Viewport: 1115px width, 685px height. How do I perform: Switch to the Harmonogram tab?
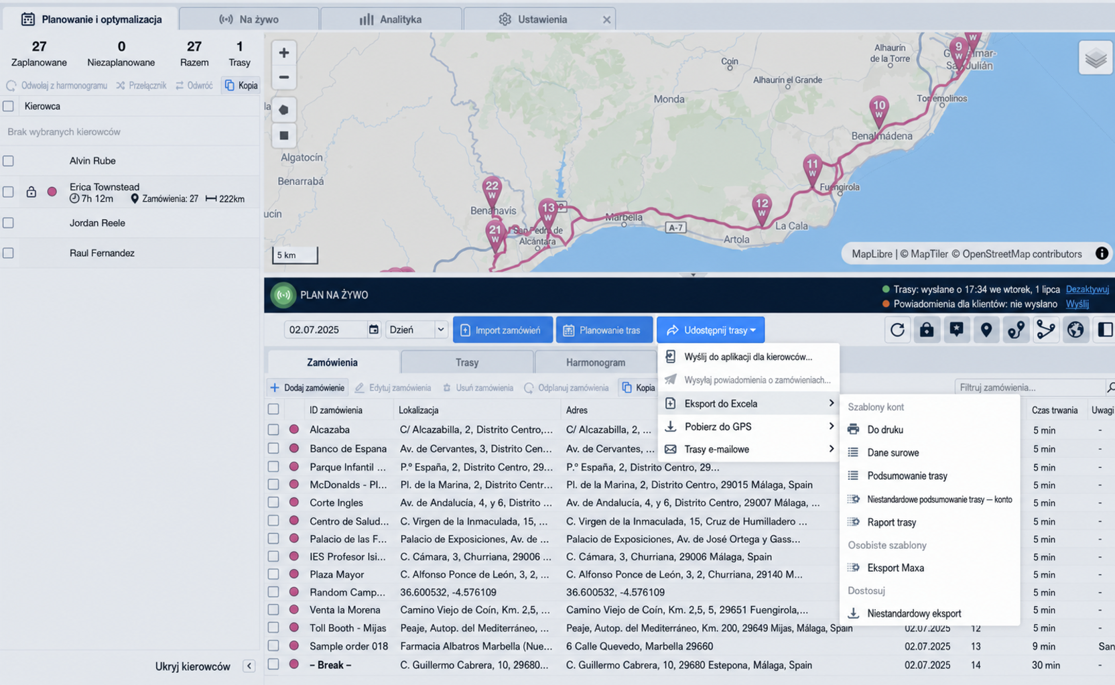tap(596, 362)
